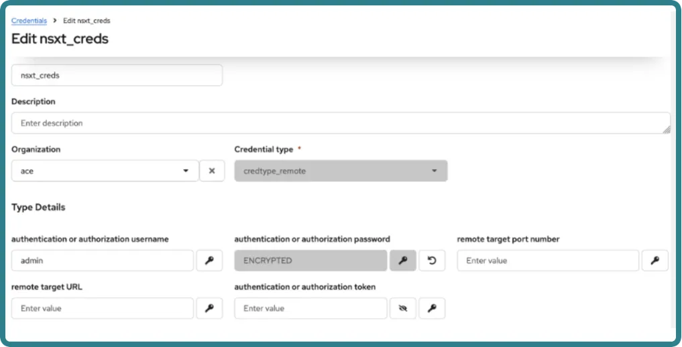Expand the Credential type dropdown arrow
The height and width of the screenshot is (347, 682).
coord(434,170)
